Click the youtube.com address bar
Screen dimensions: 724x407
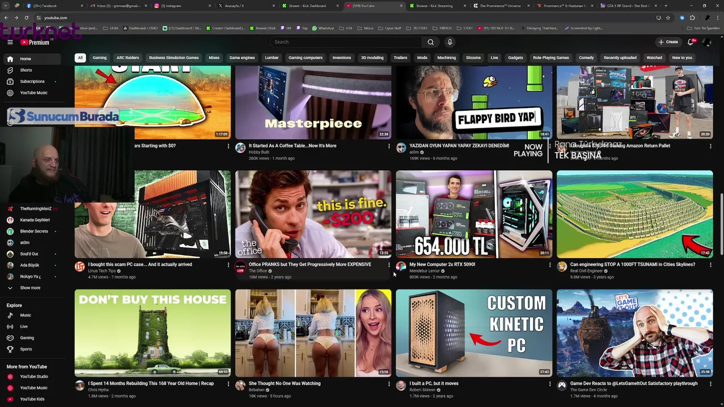[339, 18]
